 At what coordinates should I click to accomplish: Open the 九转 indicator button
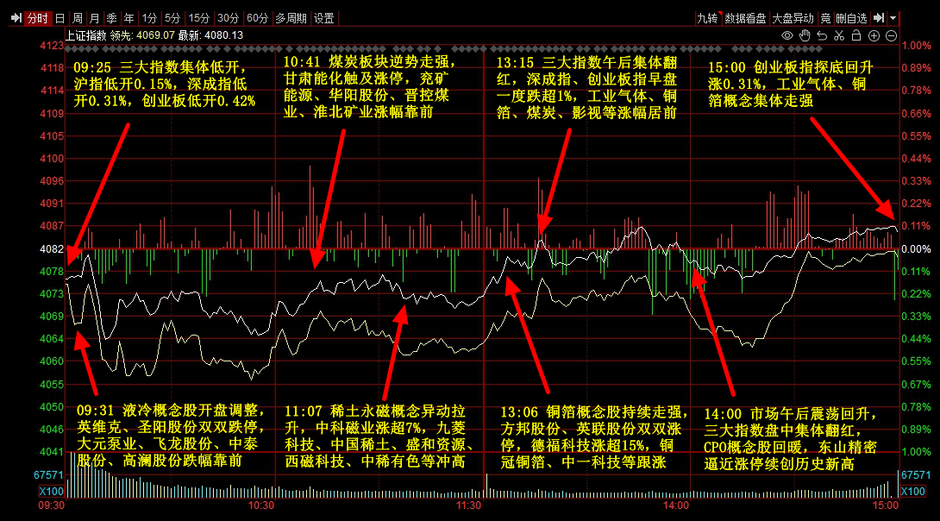707,18
